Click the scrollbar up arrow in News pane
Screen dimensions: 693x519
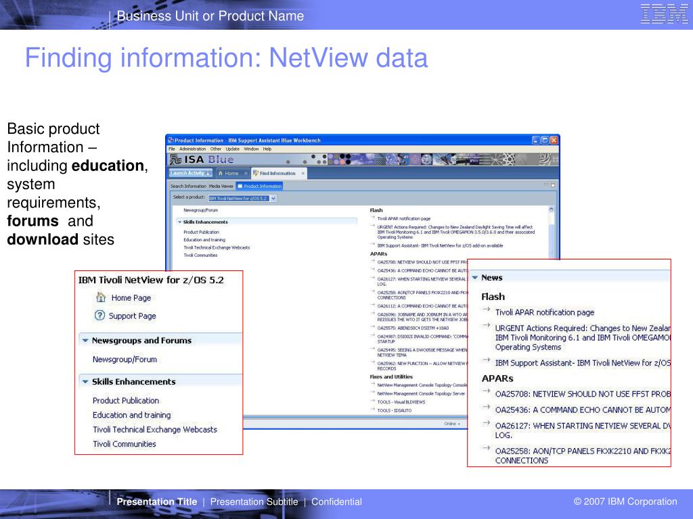(x=551, y=209)
